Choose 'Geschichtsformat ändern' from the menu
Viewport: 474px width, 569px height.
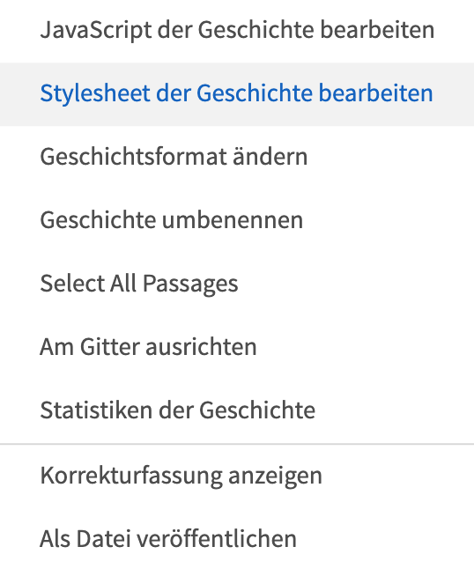(x=237, y=158)
